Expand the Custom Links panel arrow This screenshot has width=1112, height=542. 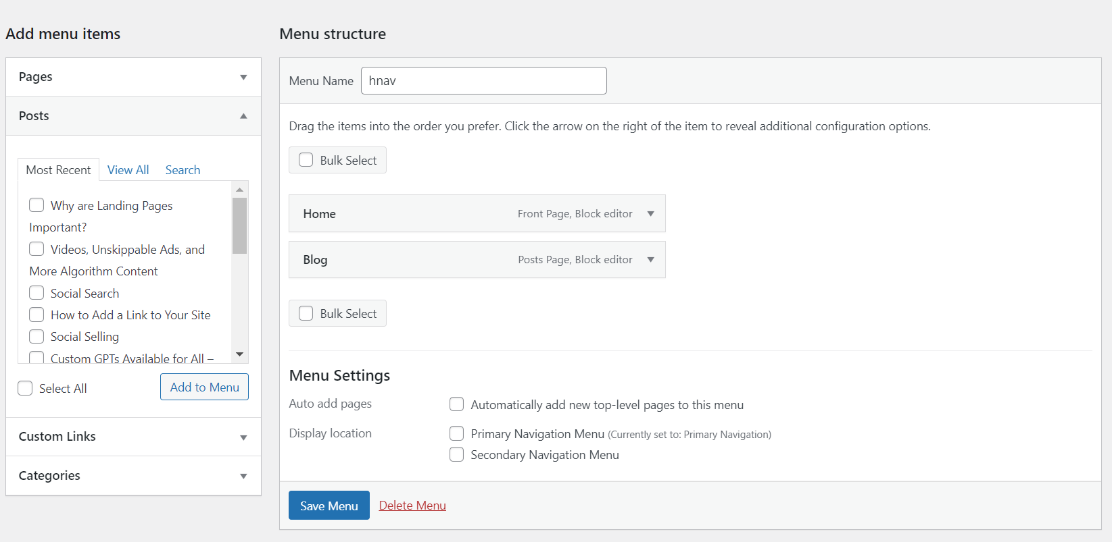point(243,437)
